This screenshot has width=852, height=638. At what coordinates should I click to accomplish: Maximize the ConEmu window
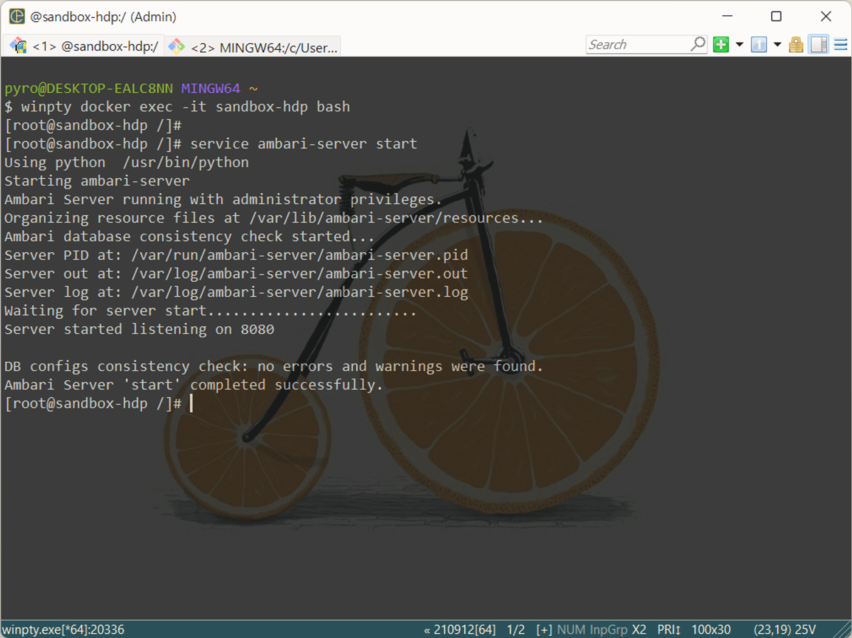pos(776,16)
